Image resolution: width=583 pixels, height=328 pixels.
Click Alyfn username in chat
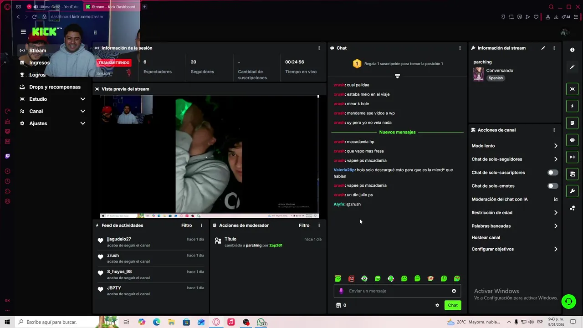tap(339, 204)
